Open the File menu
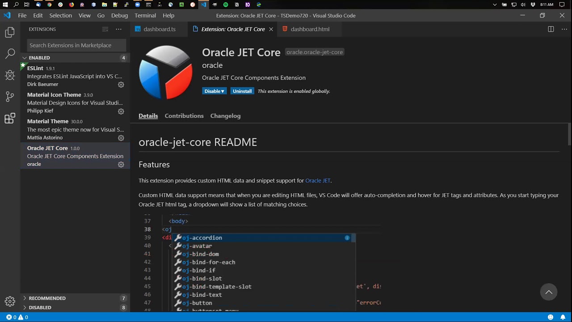572x322 pixels. pos(22,15)
